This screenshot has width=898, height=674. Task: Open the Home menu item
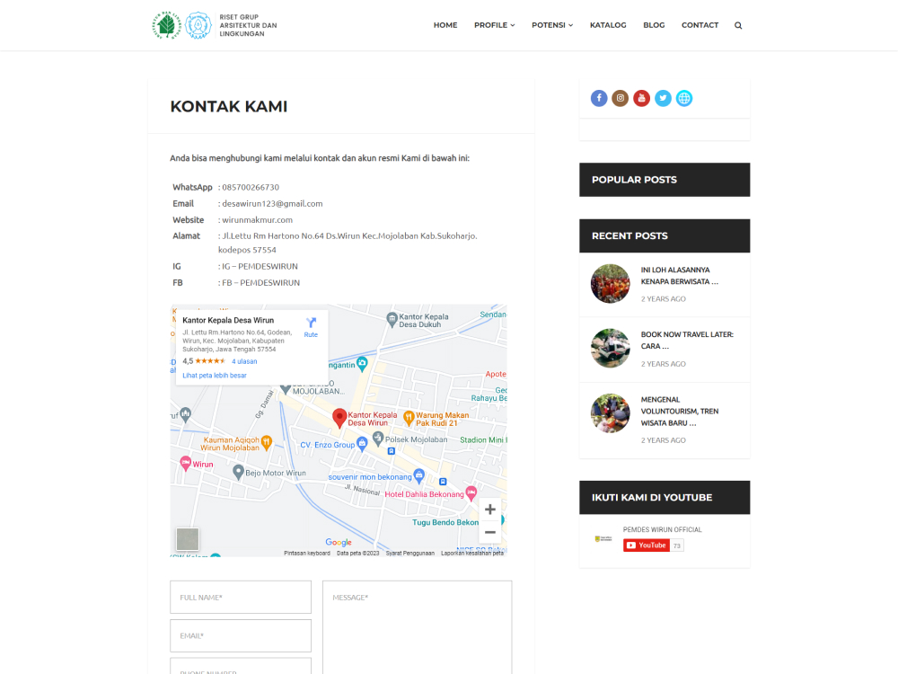click(445, 25)
